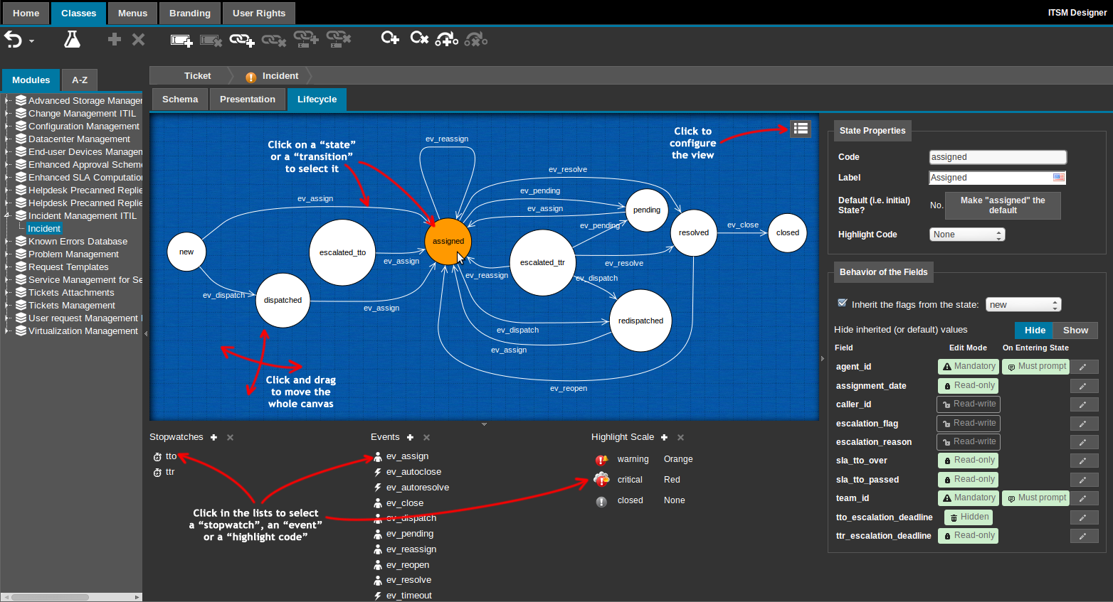
Task: Open the view configuration list icon
Action: pos(800,129)
